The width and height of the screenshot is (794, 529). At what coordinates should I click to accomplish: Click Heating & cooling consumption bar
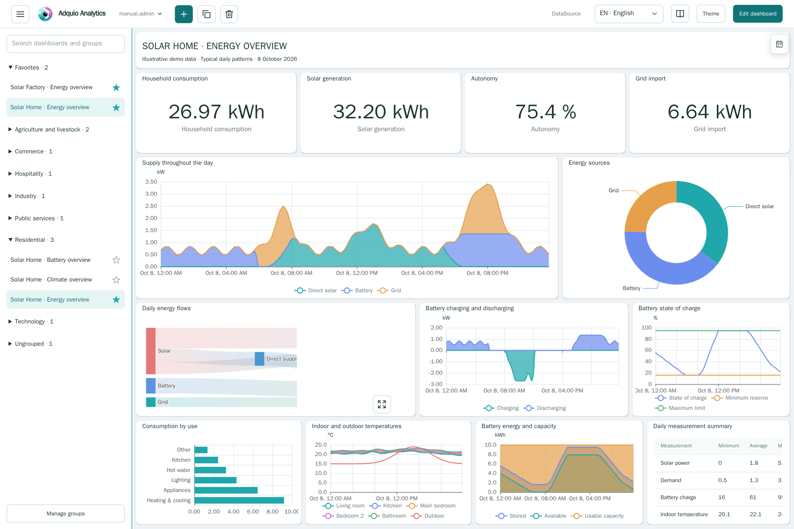[x=239, y=500]
